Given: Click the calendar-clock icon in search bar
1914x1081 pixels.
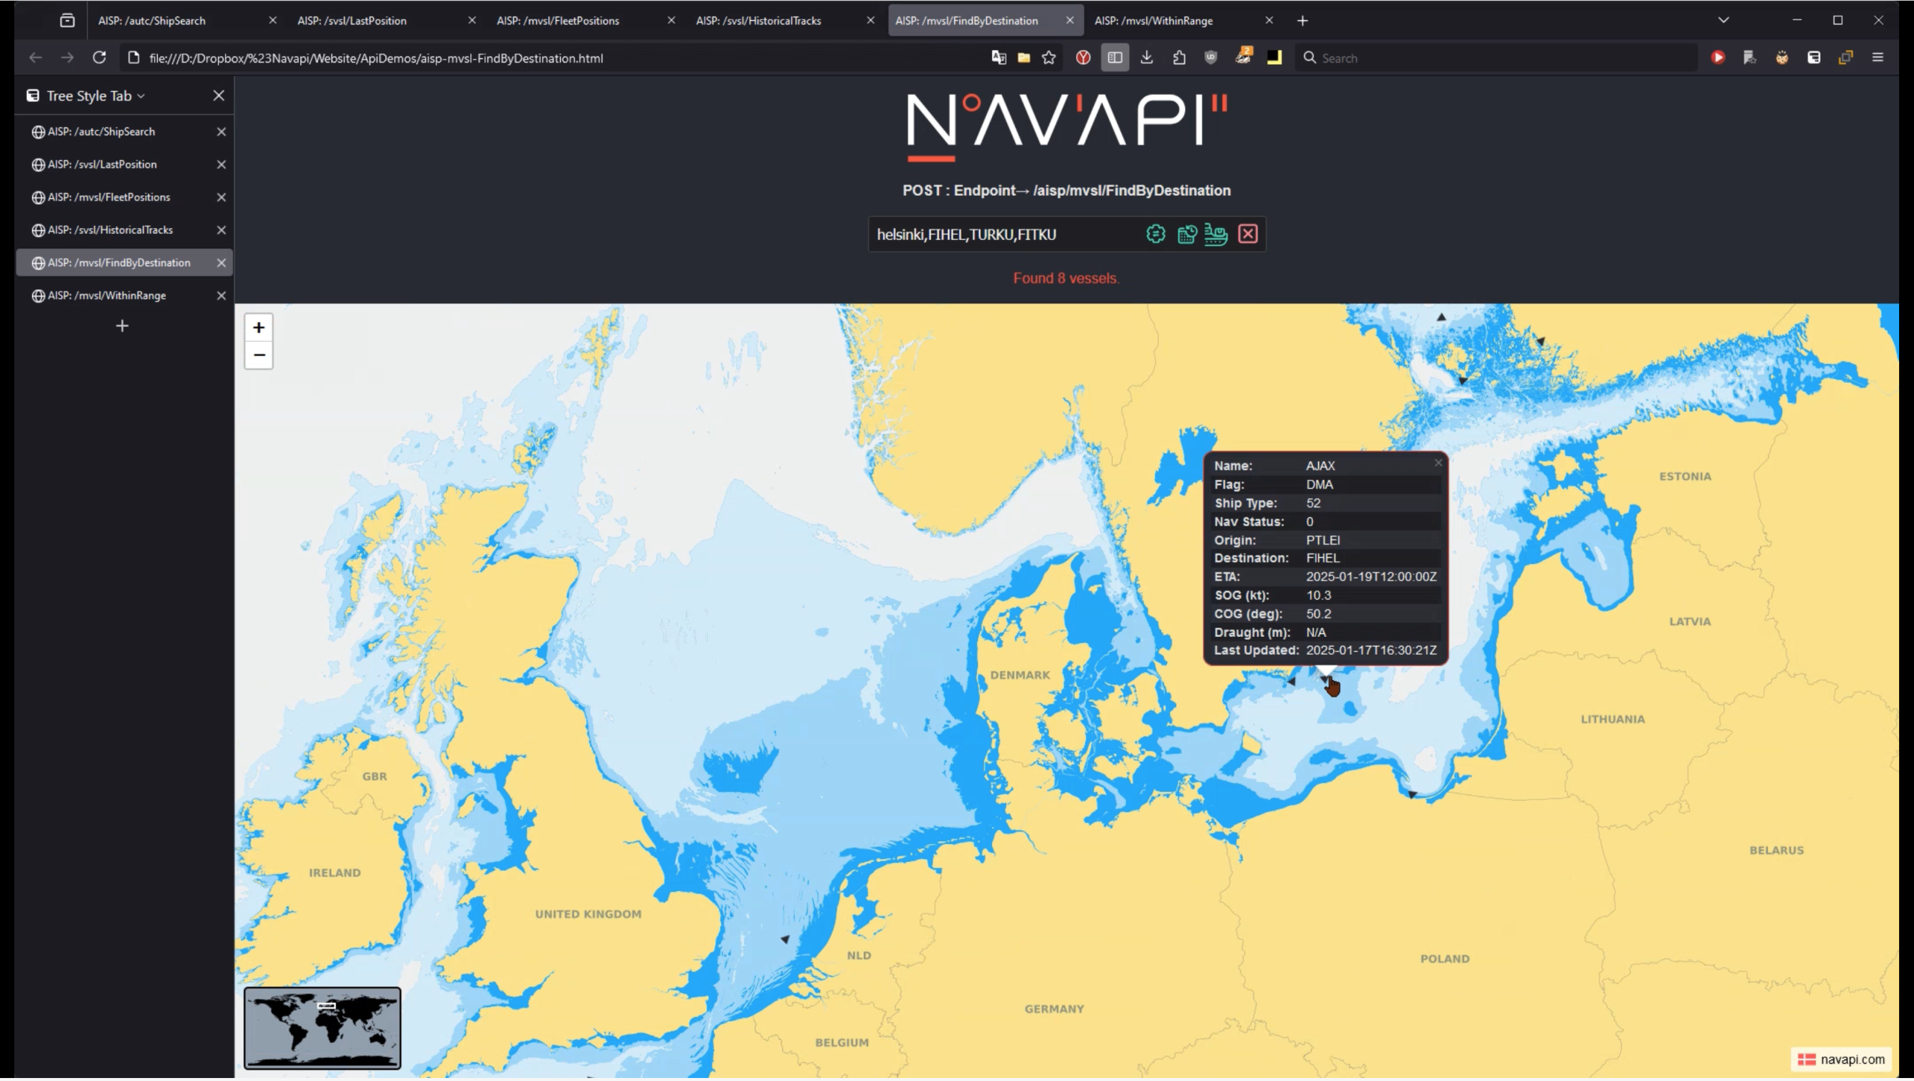Looking at the screenshot, I should 1187,234.
